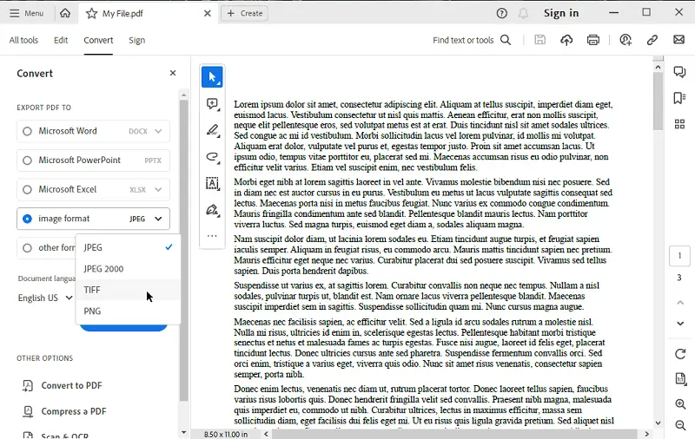Click the share with others icon
This screenshot has width=695, height=439.
pos(625,40)
